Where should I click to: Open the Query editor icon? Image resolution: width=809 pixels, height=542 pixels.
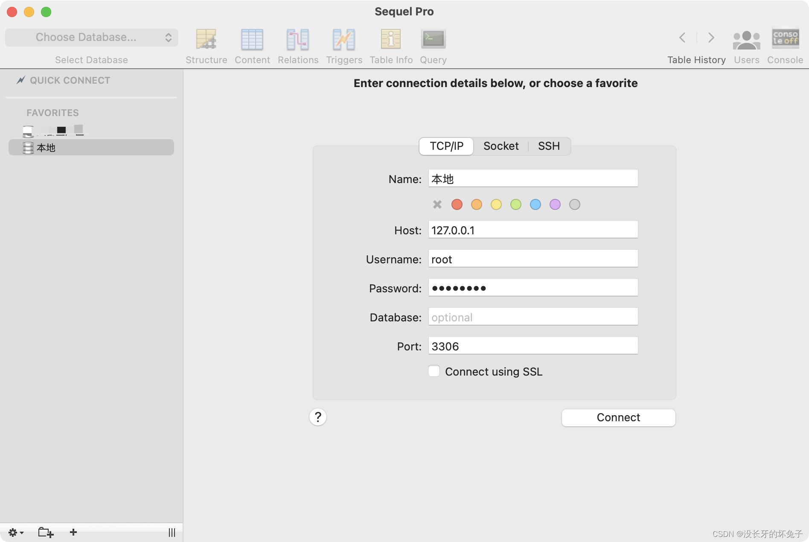coord(433,39)
